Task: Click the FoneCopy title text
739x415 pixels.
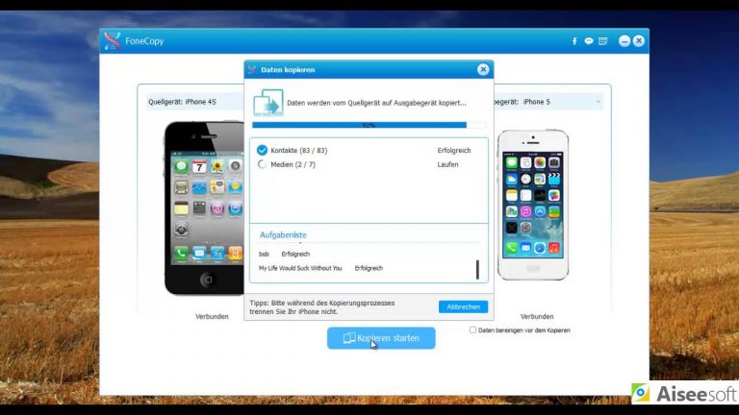Action: coord(144,41)
